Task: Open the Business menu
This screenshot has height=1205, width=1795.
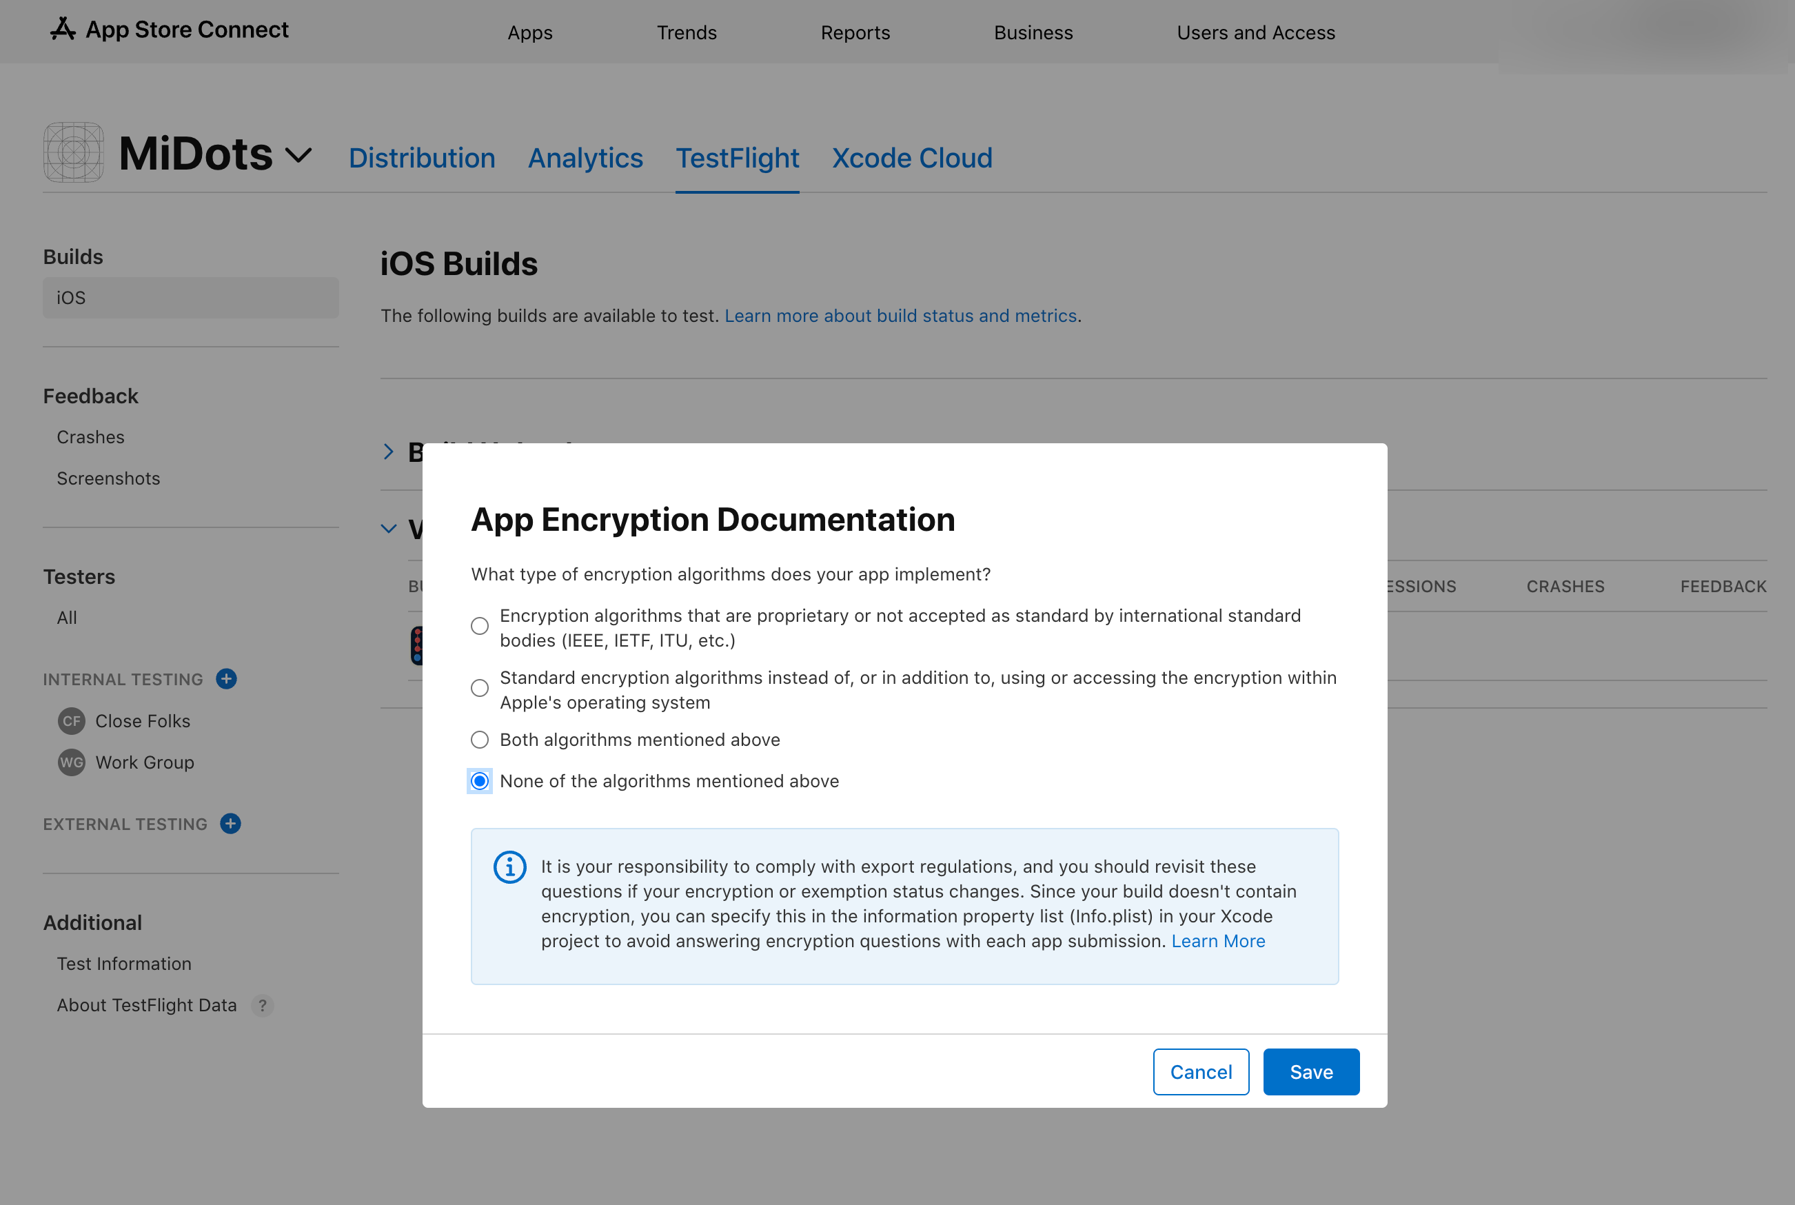Action: point(1033,32)
